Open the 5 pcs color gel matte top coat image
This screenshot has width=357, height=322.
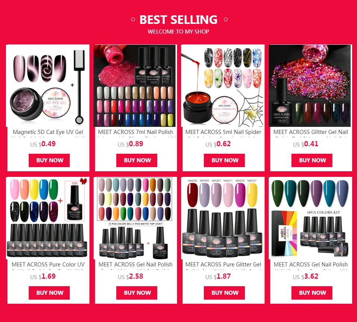pyautogui.click(x=135, y=218)
